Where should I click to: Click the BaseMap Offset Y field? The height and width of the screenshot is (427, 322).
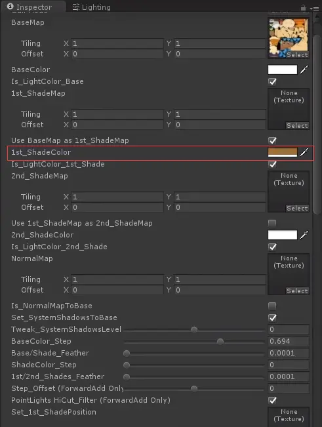point(220,54)
